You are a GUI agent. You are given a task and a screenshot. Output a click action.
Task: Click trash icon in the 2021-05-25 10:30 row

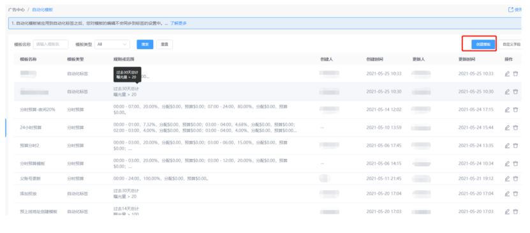tap(515, 92)
